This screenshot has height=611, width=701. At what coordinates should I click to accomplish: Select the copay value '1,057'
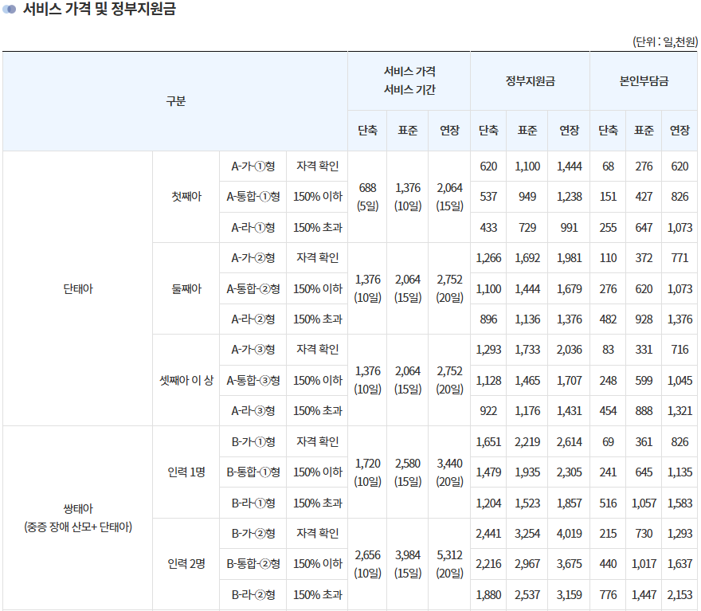pyautogui.click(x=644, y=503)
